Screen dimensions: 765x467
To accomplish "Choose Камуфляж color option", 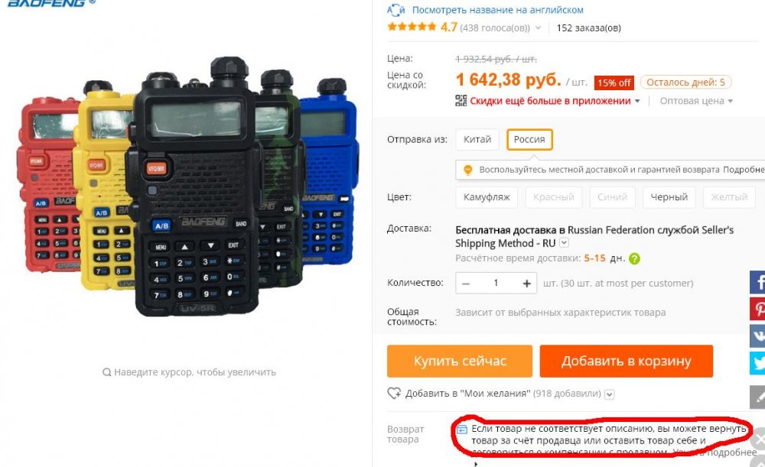I will pos(487,197).
